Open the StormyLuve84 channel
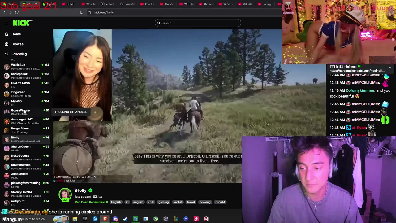396x223 pixels. [x=26, y=194]
